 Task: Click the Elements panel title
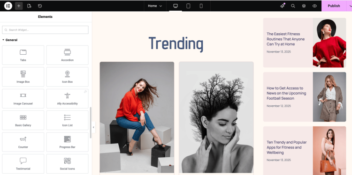pos(45,17)
